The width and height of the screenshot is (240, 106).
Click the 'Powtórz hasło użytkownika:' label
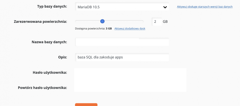click(42, 88)
